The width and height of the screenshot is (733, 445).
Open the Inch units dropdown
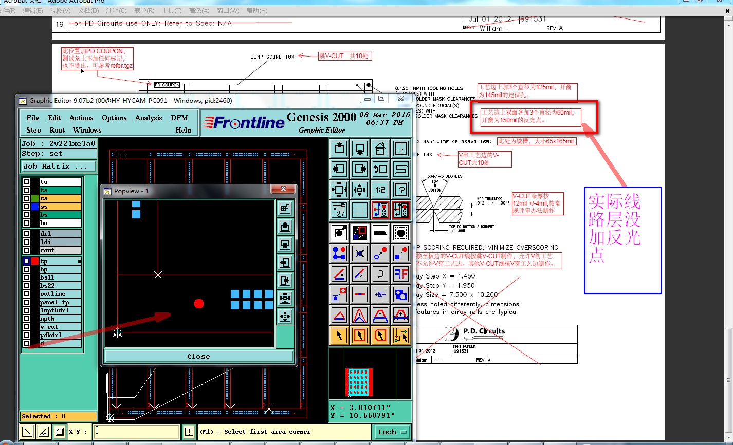click(x=393, y=432)
